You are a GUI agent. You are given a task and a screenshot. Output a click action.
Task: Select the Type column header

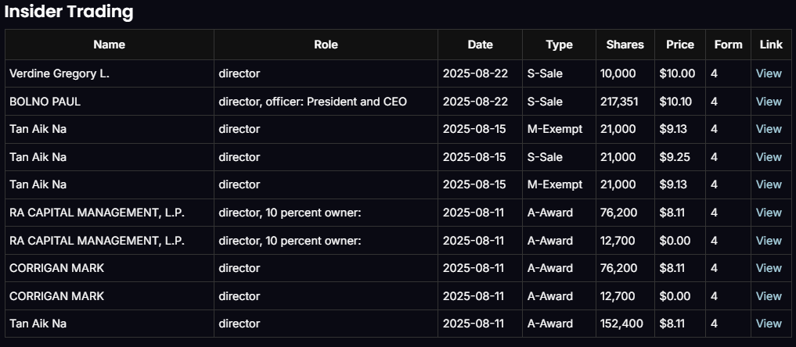559,45
